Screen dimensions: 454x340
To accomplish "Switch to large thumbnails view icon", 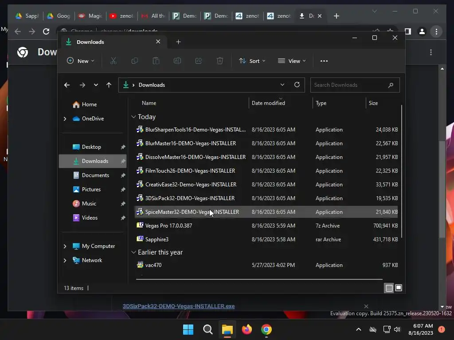I will tap(399, 288).
